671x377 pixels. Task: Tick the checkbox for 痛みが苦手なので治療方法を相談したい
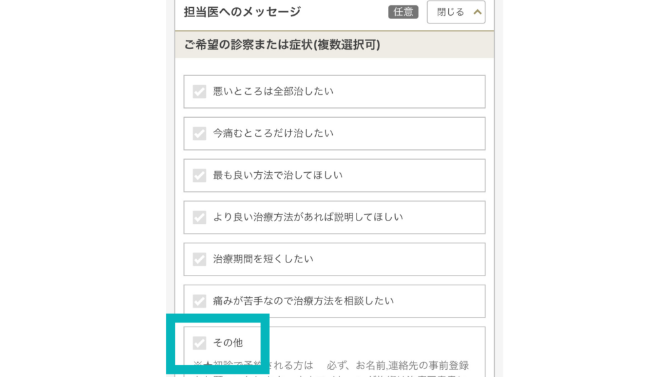tap(199, 301)
